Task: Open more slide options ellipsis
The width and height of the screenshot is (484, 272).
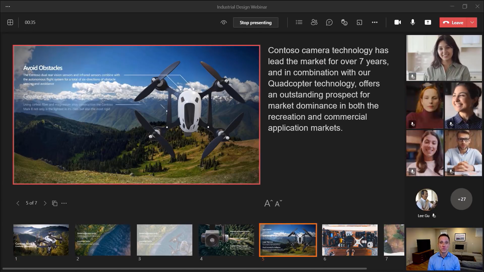Action: tap(64, 203)
